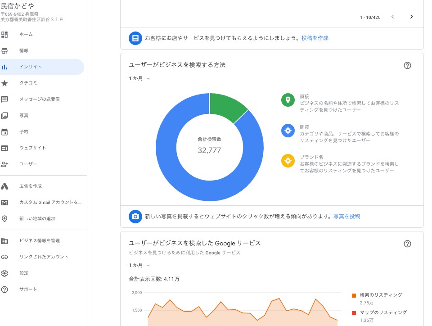Click the support question mark icon
This screenshot has height=326, width=432.
[x=4, y=290]
